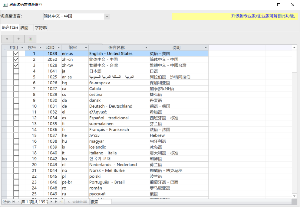The width and height of the screenshot is (300, 207).
Task: Click the 搜索 search box
Action: (101, 202)
